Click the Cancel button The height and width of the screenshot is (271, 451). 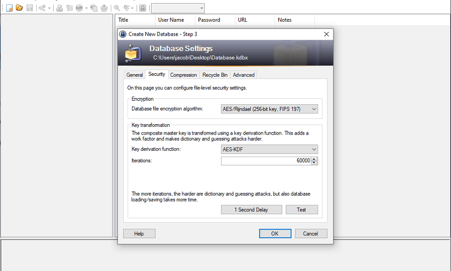coord(311,234)
